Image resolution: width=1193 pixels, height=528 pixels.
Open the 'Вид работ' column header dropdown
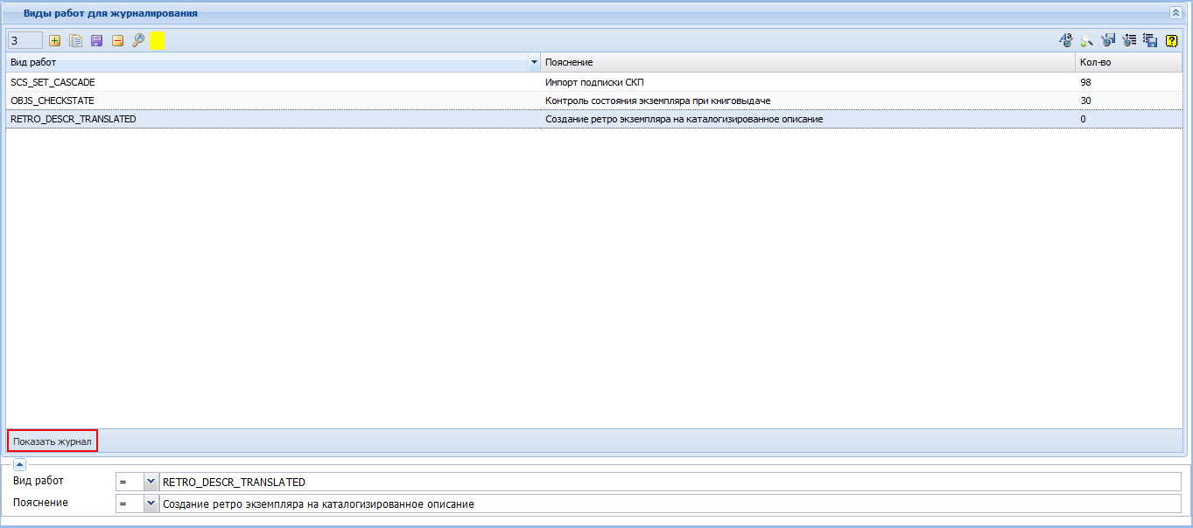(535, 63)
